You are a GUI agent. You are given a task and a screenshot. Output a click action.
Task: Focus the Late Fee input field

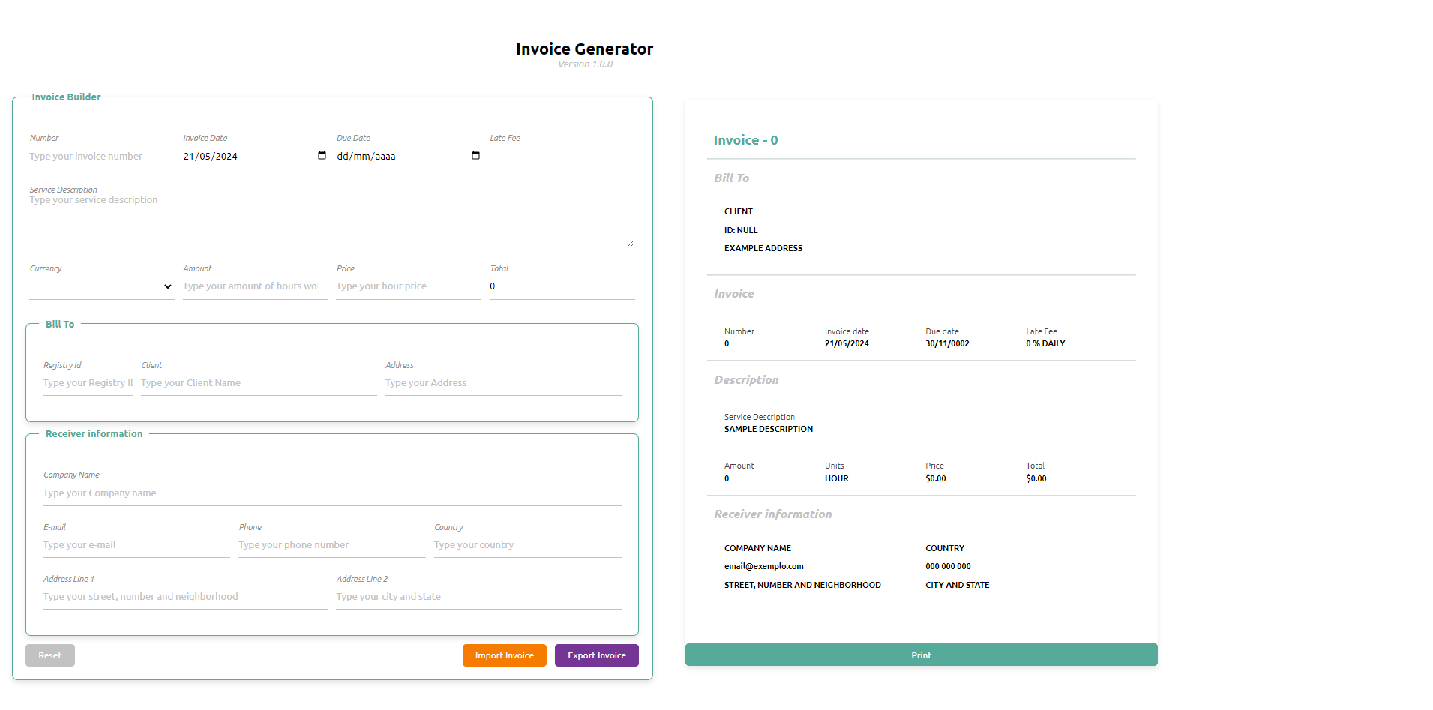(x=562, y=157)
